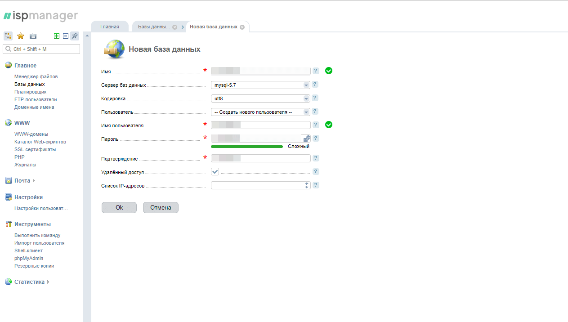
Task: Switch to the Главная tab
Action: pos(110,27)
